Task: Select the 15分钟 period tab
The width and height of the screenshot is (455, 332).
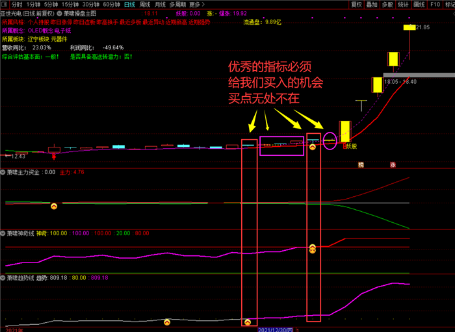Action: [x=70, y=5]
